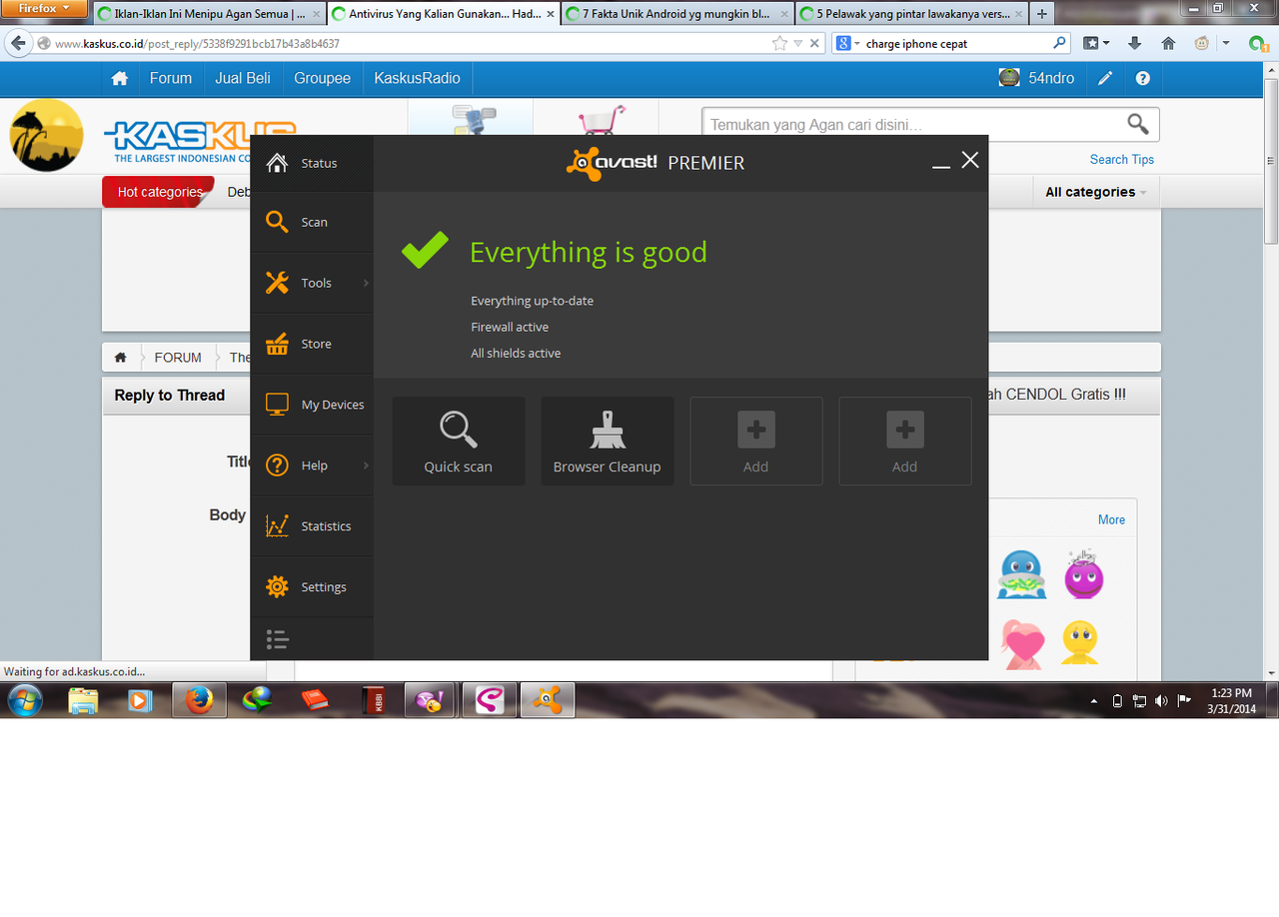This screenshot has width=1279, height=917.
Task: Open the Scan section in Avast
Action: [x=312, y=222]
